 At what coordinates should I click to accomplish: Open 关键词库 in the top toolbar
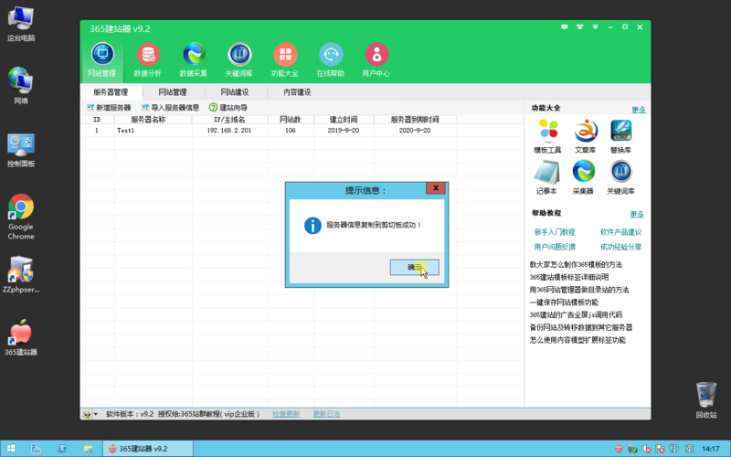click(239, 59)
